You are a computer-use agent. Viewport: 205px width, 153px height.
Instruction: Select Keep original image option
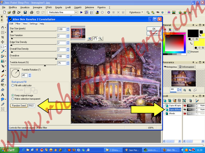13,95
